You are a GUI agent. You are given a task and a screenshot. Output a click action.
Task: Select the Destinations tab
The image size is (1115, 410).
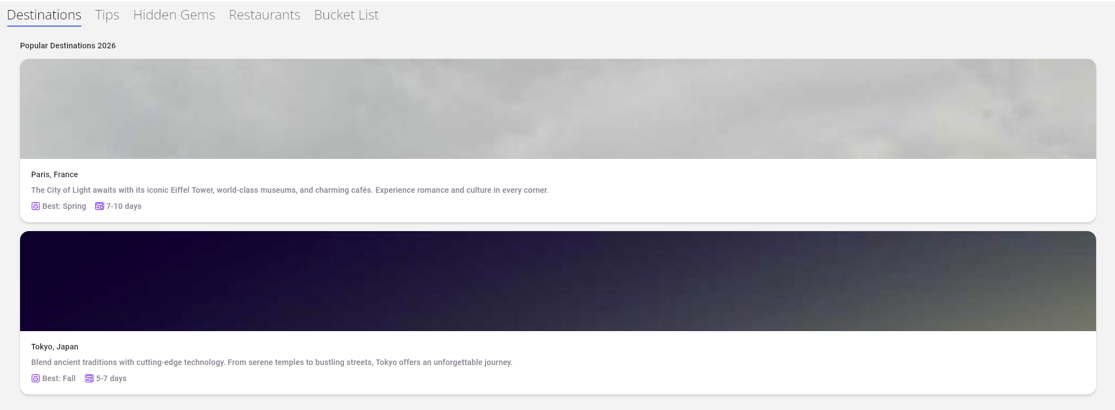click(44, 15)
